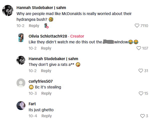
Task: Heart Fart's "Its just ghetto" comment
Action: [x=142, y=116]
